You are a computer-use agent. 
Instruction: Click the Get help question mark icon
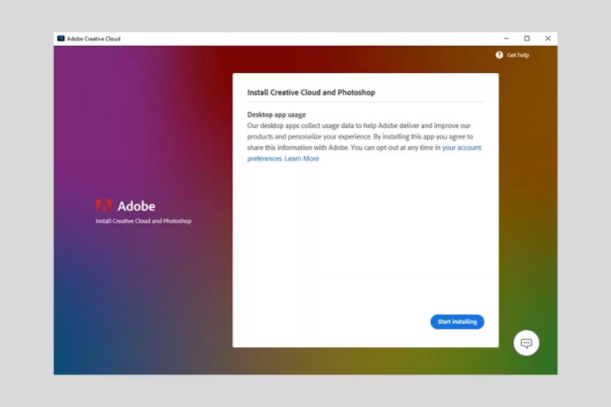[x=499, y=55]
